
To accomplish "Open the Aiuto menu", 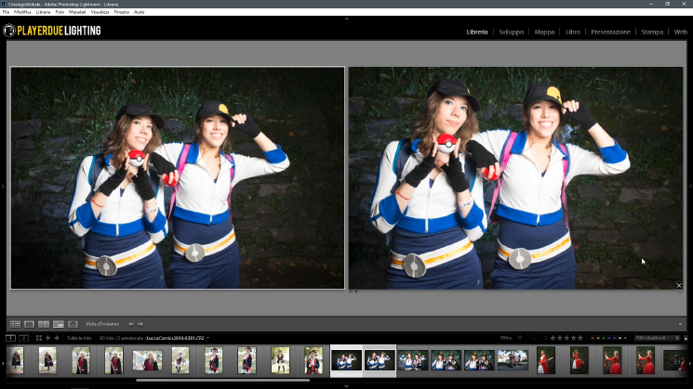I will (x=139, y=12).
